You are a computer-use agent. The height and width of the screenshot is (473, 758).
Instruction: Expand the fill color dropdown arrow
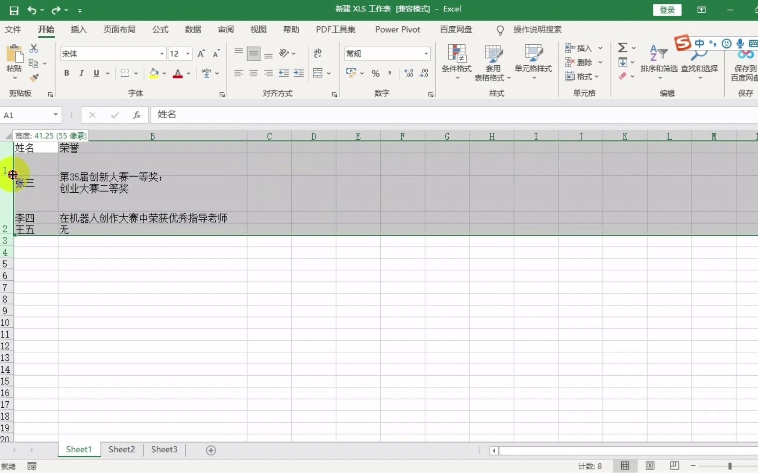[164, 73]
